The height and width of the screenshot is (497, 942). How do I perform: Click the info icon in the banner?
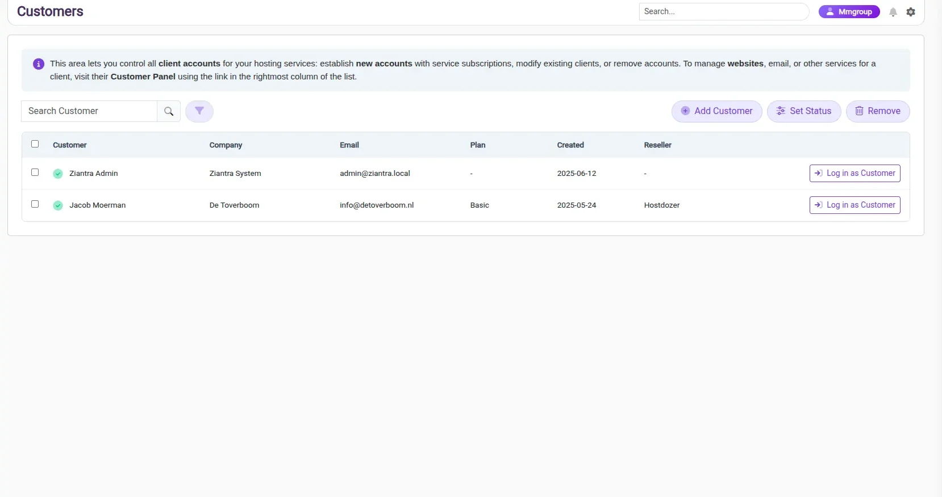[x=39, y=64]
